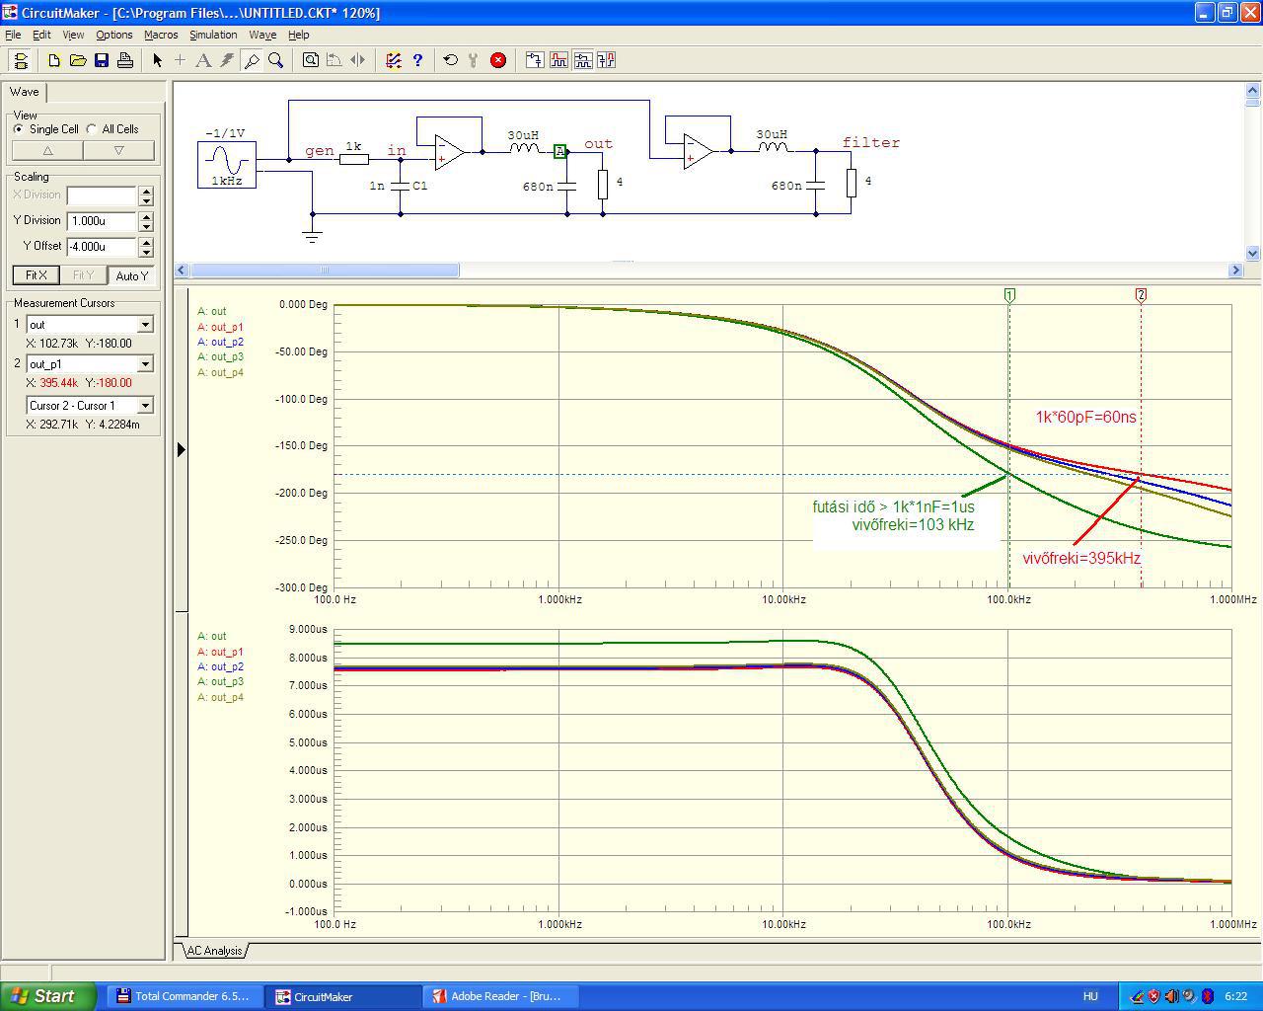Click the third waveform window icon

582,60
